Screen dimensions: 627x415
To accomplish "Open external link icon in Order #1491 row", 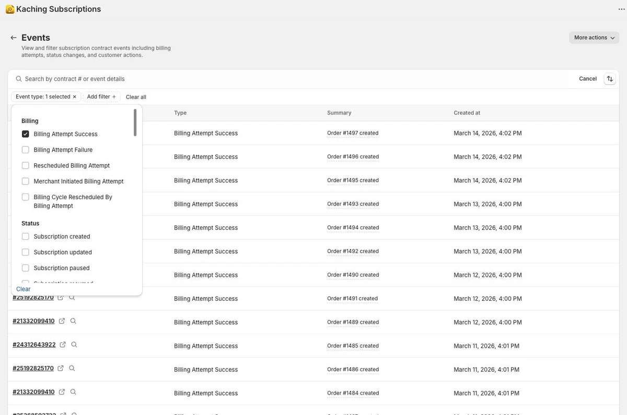I will 61,298.
